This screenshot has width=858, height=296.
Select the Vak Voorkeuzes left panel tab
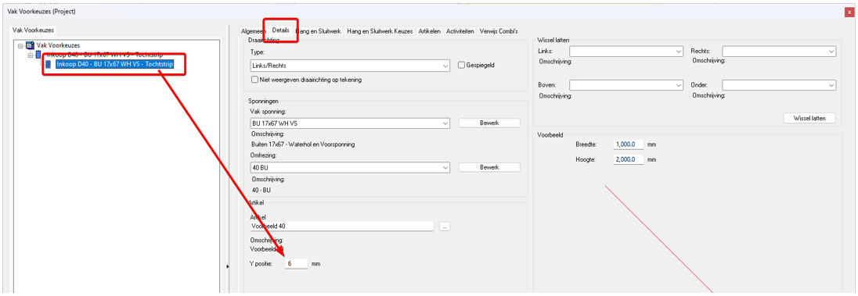pyautogui.click(x=34, y=30)
